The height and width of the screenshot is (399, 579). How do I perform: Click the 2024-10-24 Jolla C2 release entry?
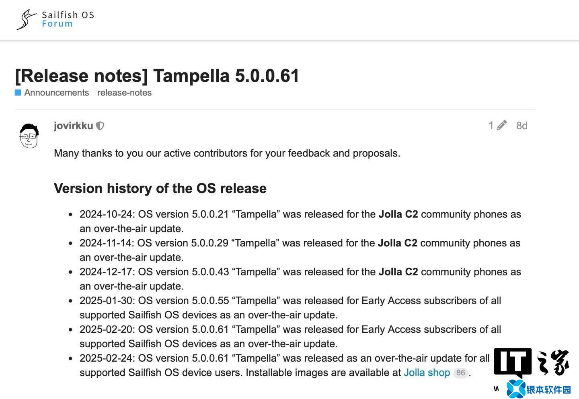(x=300, y=221)
